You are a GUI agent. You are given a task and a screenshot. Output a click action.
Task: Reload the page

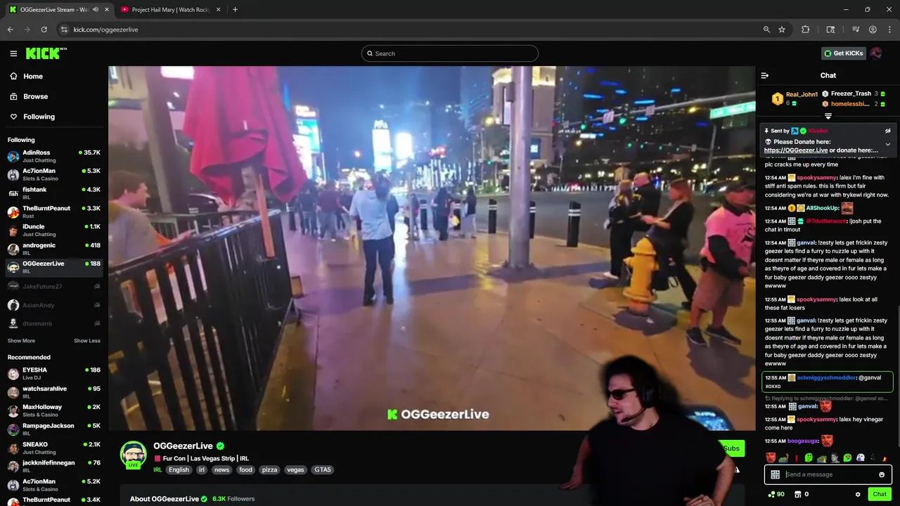coord(44,30)
